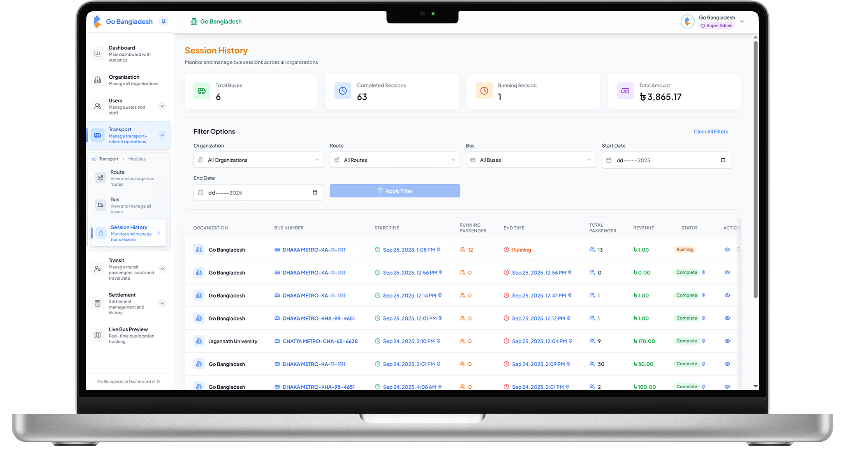Click the eye icon for the Running session row

pyautogui.click(x=727, y=250)
